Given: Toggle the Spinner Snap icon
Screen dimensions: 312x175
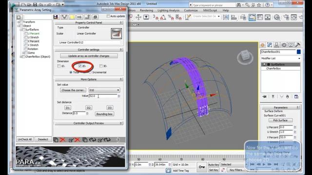Looking at the screenshot, I should coord(178,17).
